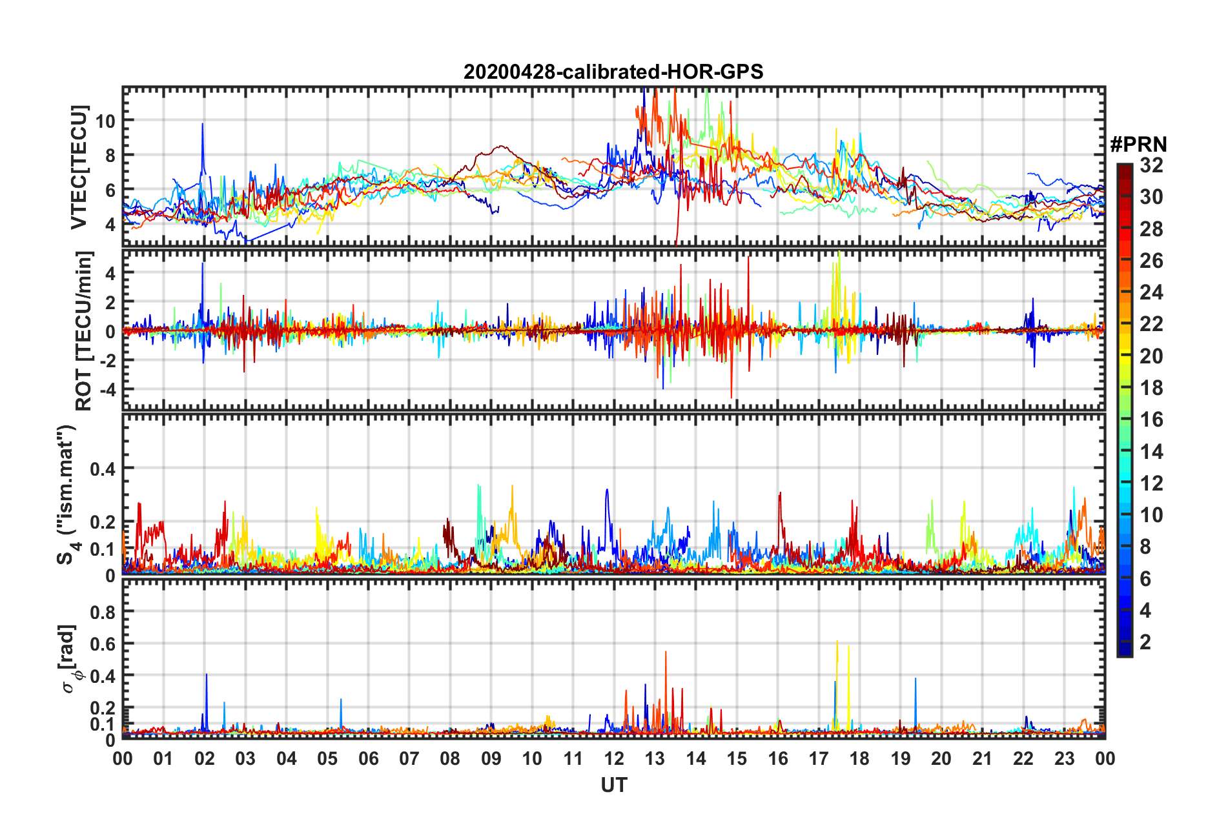Image resolution: width=1228 pixels, height=821 pixels.
Task: Select colorbar tick label "2"
Action: tap(1145, 642)
